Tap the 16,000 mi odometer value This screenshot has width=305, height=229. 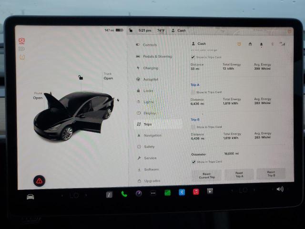click(232, 154)
